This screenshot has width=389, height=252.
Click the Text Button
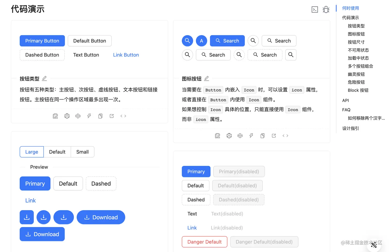(86, 55)
